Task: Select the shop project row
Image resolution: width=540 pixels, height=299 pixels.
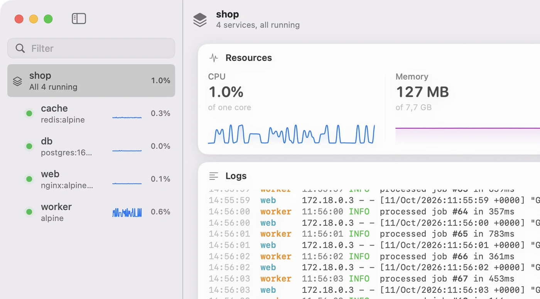Action: (x=91, y=81)
